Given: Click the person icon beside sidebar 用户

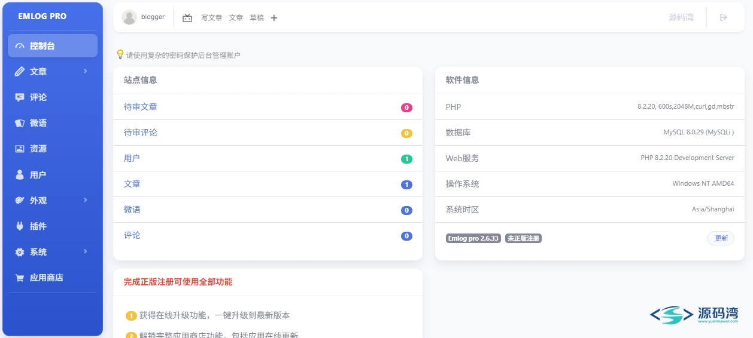Looking at the screenshot, I should click(20, 175).
